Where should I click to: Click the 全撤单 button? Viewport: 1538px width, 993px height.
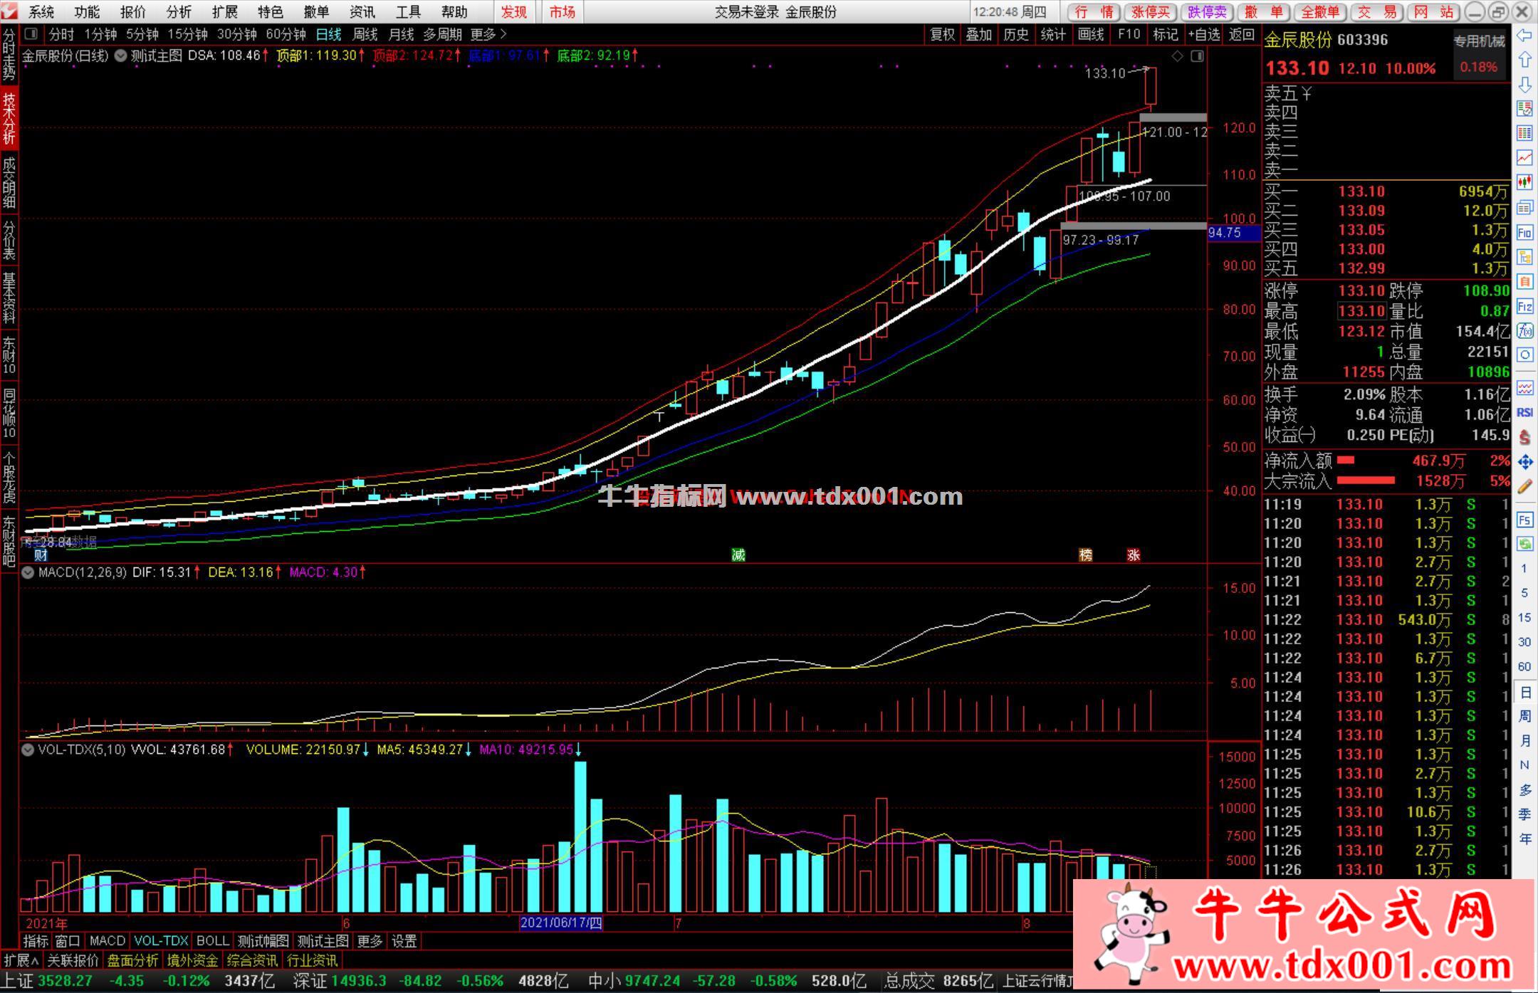1319,12
